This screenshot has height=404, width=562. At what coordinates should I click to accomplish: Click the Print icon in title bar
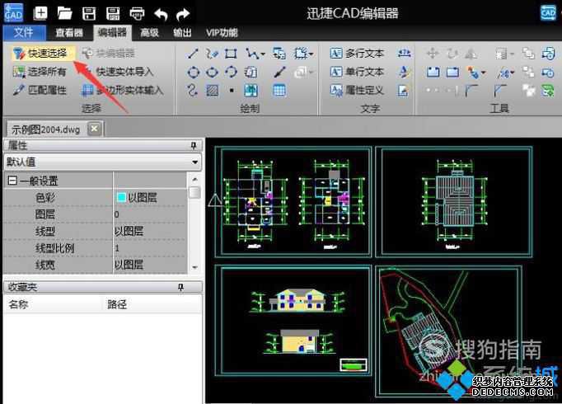138,14
